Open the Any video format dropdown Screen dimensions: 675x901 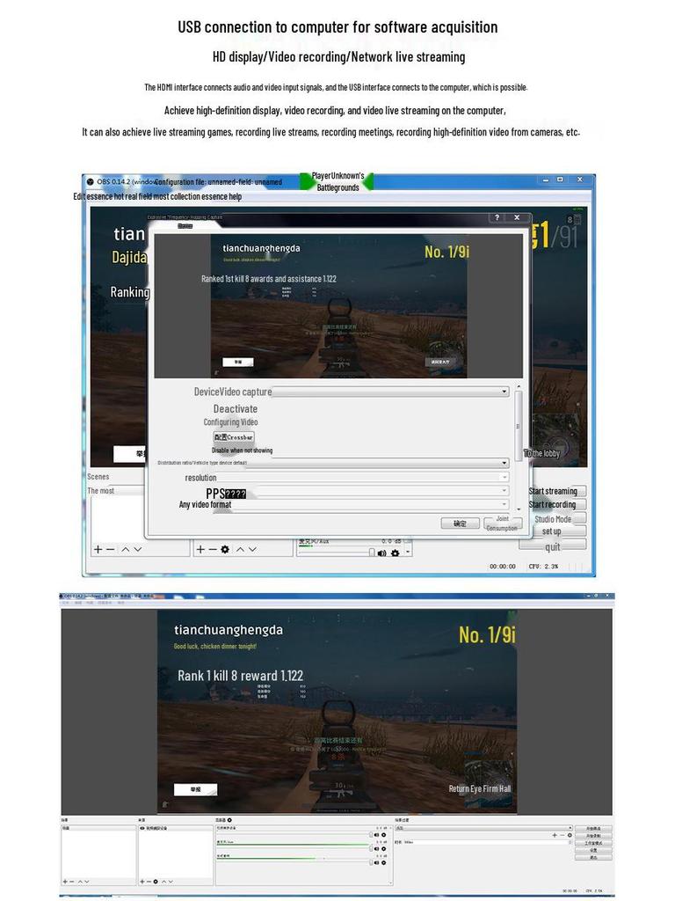(x=370, y=504)
